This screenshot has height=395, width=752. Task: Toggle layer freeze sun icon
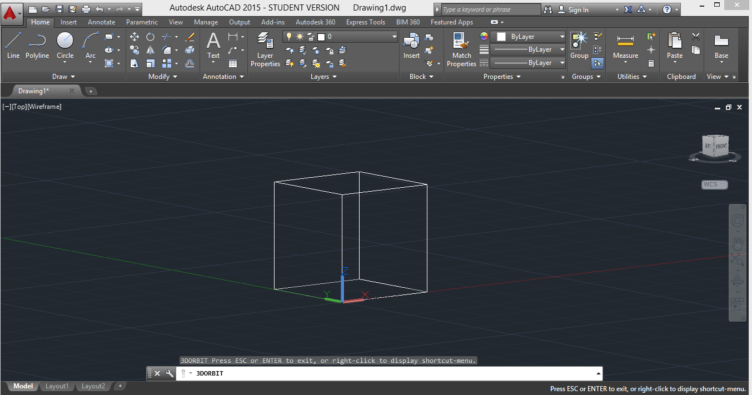pos(300,37)
